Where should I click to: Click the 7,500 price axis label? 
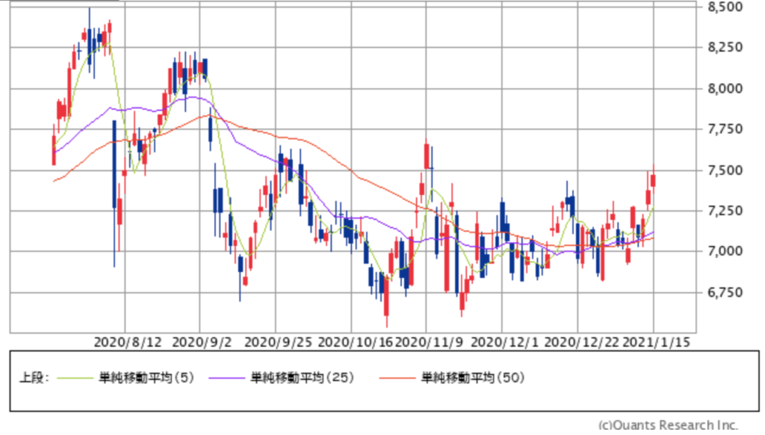tap(725, 170)
